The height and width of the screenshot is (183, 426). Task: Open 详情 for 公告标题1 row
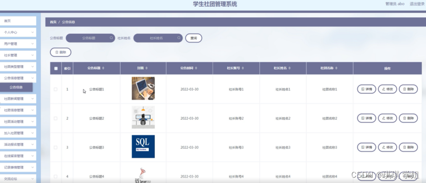point(366,89)
